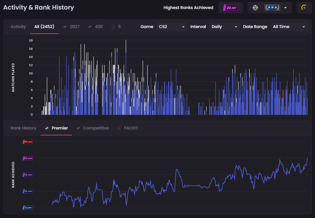Image resolution: width=315 pixels, height=218 pixels.
Task: Click the 20,107 Premier rating badge
Action: click(231, 8)
